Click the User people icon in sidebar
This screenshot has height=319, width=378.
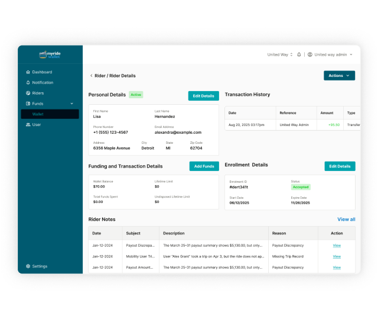28,125
